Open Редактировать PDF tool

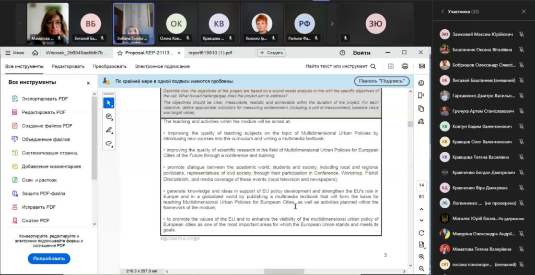click(x=44, y=112)
